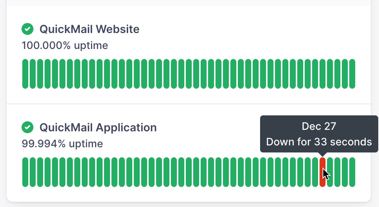Select the green bar just left of the red bar

click(315, 172)
